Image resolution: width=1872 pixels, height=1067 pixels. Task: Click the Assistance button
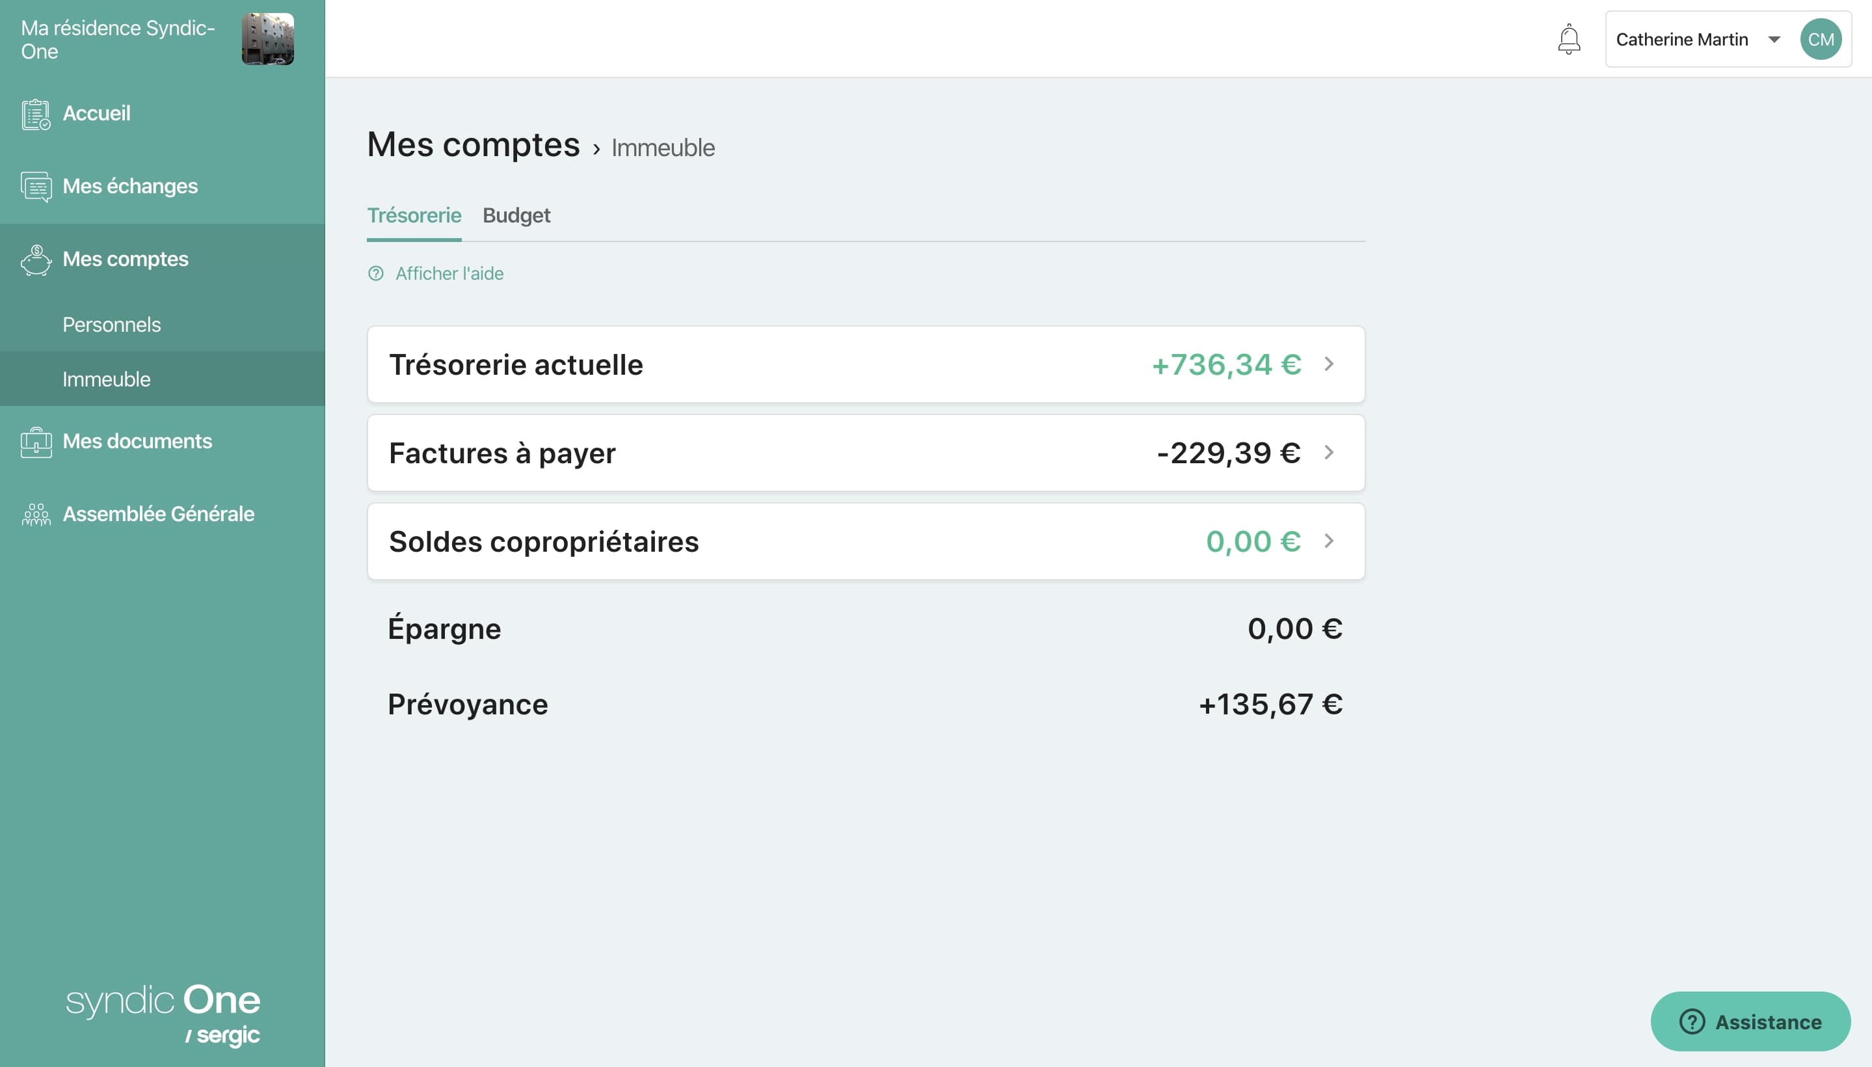click(x=1750, y=1021)
